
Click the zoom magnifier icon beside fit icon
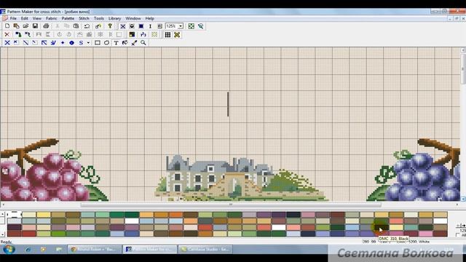coord(201,26)
